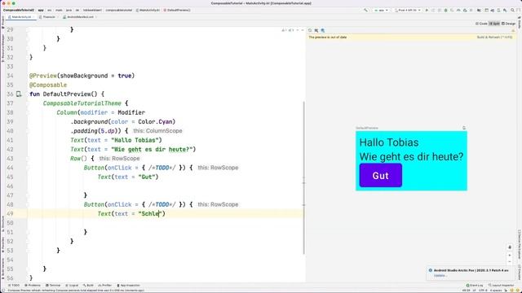This screenshot has width=522, height=293.
Task: Open the Layout Inspector
Action: point(501,286)
